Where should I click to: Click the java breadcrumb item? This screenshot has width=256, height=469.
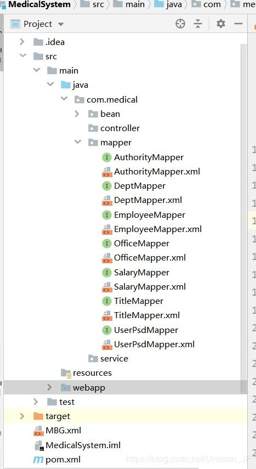coord(174,4)
